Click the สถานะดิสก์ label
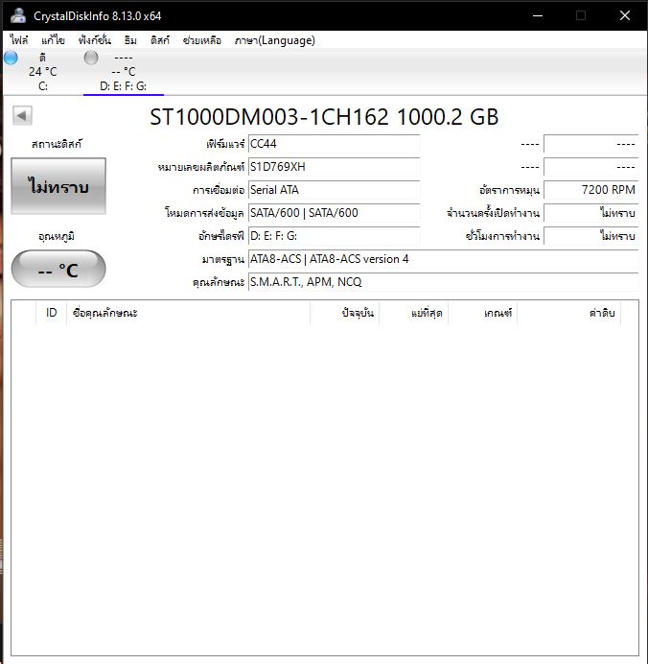The image size is (648, 664). (57, 144)
